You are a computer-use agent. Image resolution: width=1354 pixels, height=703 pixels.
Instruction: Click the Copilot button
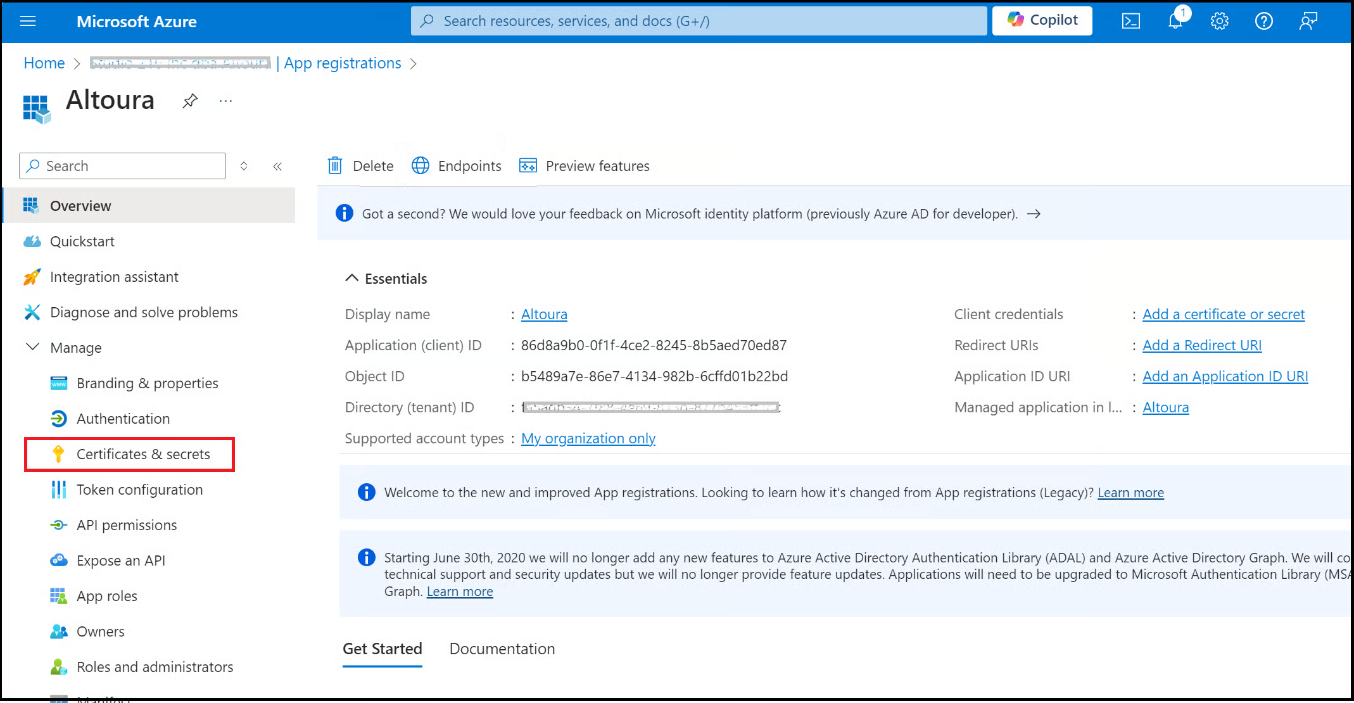click(1042, 21)
